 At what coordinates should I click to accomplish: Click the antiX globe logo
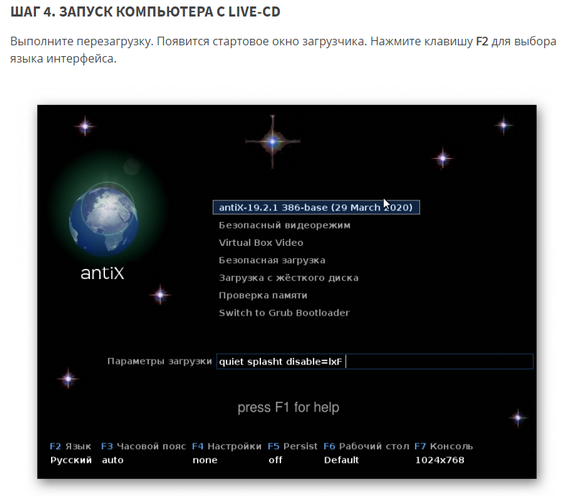[x=104, y=218]
